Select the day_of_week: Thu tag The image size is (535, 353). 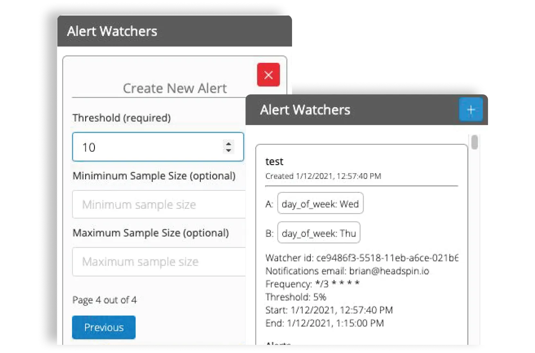tap(319, 233)
